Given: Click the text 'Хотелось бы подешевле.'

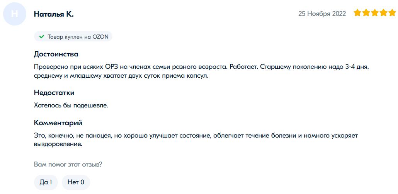Looking at the screenshot, I should [71, 106].
